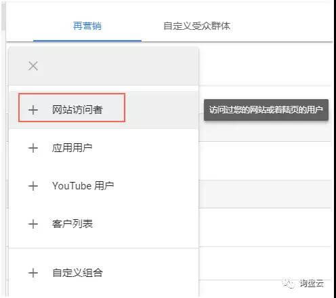Add YouTube 用户 via its plus icon

click(x=33, y=186)
